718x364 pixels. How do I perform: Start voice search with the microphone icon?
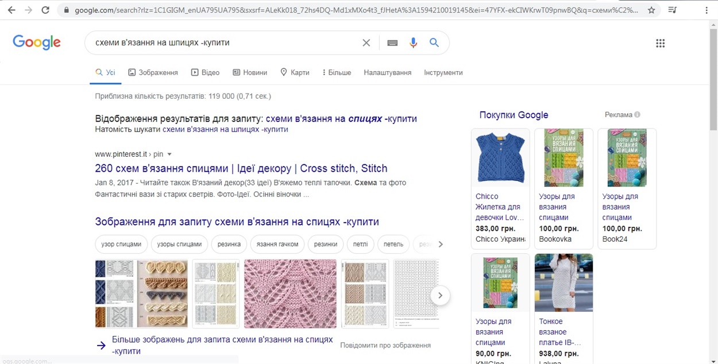coord(413,43)
